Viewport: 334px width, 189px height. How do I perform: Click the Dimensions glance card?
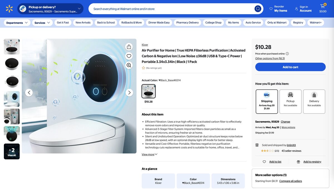pos(228,181)
